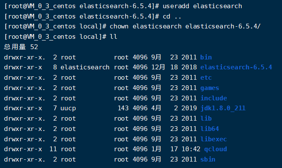The width and height of the screenshot is (282, 168).
Task: Select the 'lib64' directory name
Action: [x=210, y=129]
